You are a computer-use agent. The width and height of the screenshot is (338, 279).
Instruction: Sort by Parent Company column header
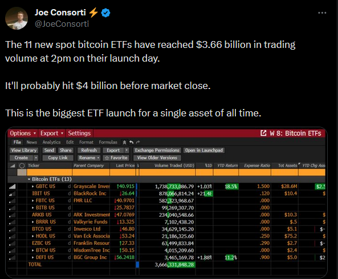[x=88, y=165]
